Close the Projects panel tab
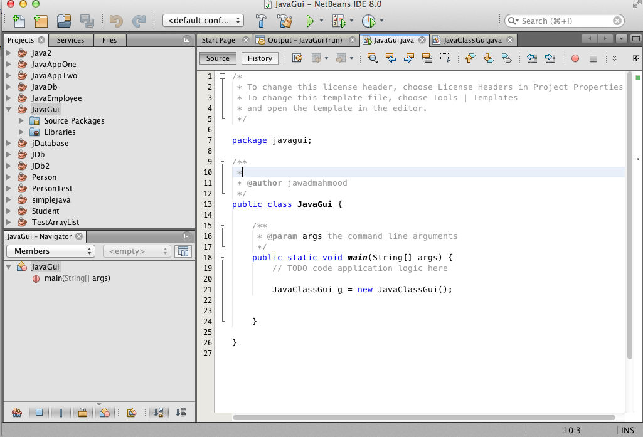The width and height of the screenshot is (643, 437). click(x=41, y=40)
